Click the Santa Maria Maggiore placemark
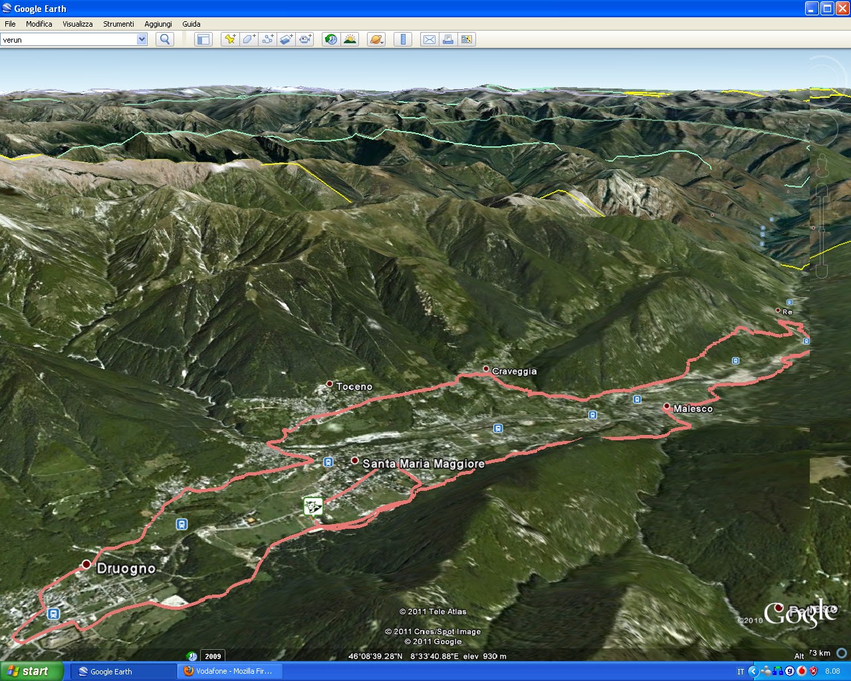The height and width of the screenshot is (681, 851). (x=355, y=460)
